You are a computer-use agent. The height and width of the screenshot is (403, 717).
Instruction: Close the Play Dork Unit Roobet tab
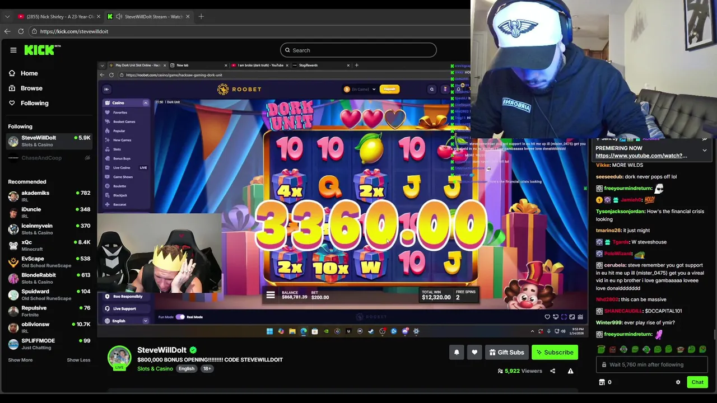coord(165,65)
